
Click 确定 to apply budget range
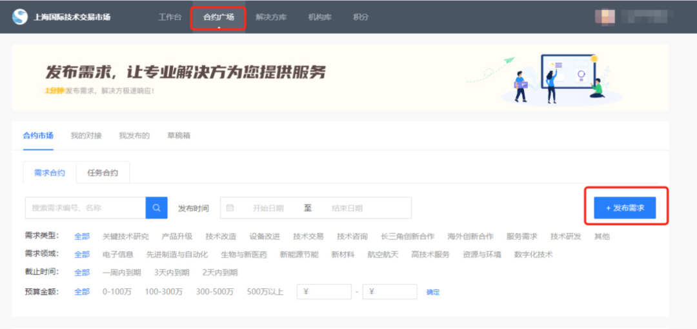[x=432, y=292]
